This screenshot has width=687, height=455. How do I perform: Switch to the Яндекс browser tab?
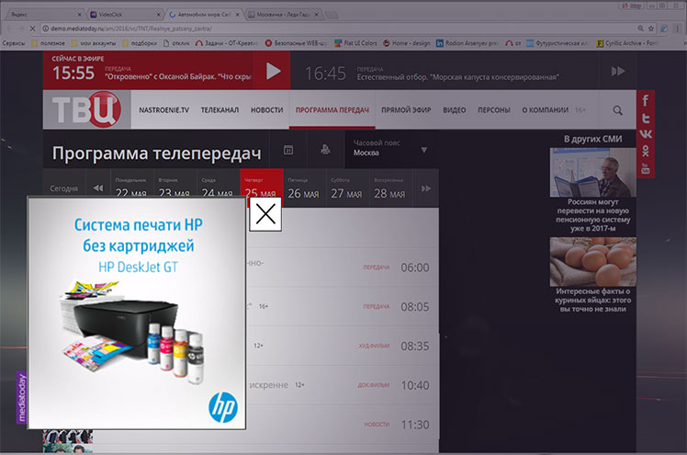point(46,15)
